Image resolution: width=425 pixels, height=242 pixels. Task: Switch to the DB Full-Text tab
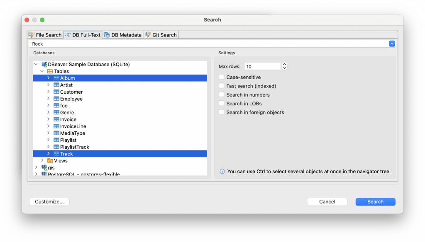coord(83,35)
